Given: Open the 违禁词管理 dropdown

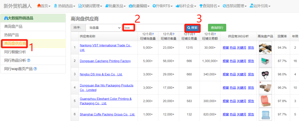Looking at the screenshot, I should (x=235, y=6).
